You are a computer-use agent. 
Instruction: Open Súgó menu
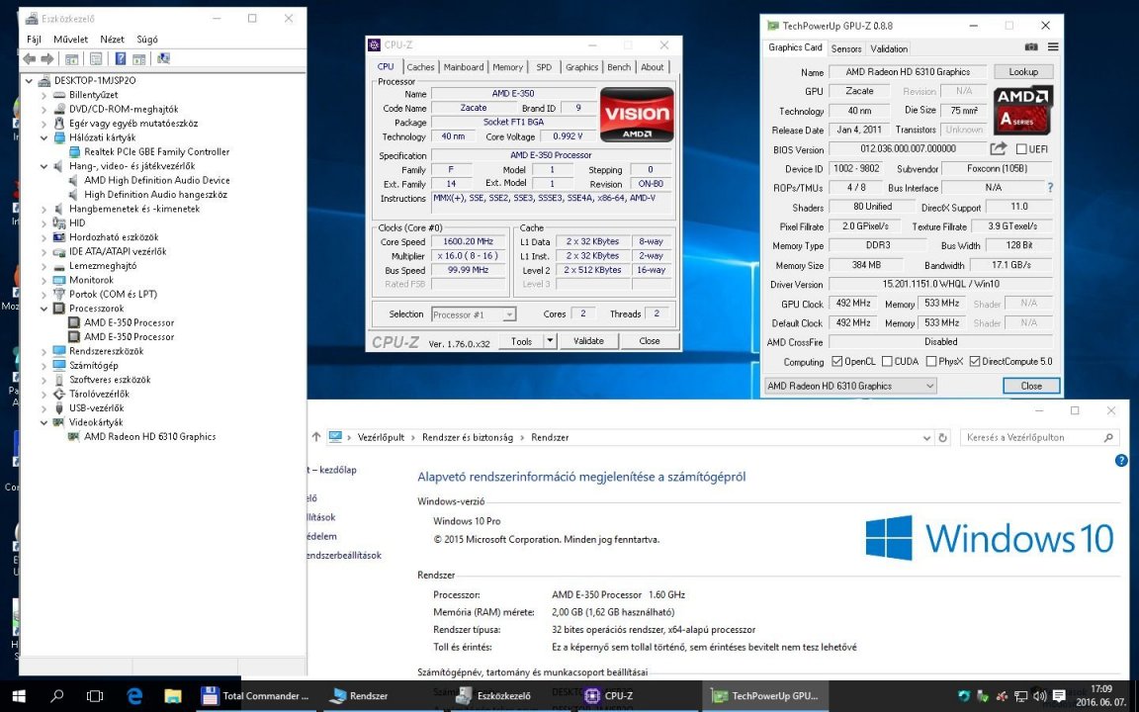[146, 40]
